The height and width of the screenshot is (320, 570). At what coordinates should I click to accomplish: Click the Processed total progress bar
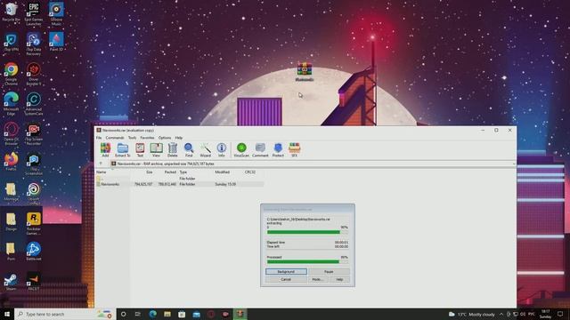(307, 261)
